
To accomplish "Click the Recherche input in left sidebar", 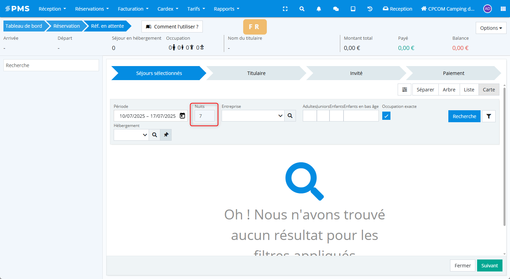I will coord(51,65).
